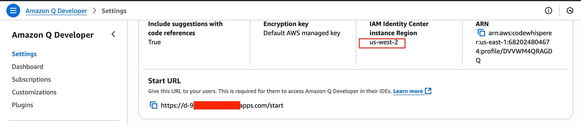
Task: Click the external link icon beside Learn more
Action: tap(428, 91)
